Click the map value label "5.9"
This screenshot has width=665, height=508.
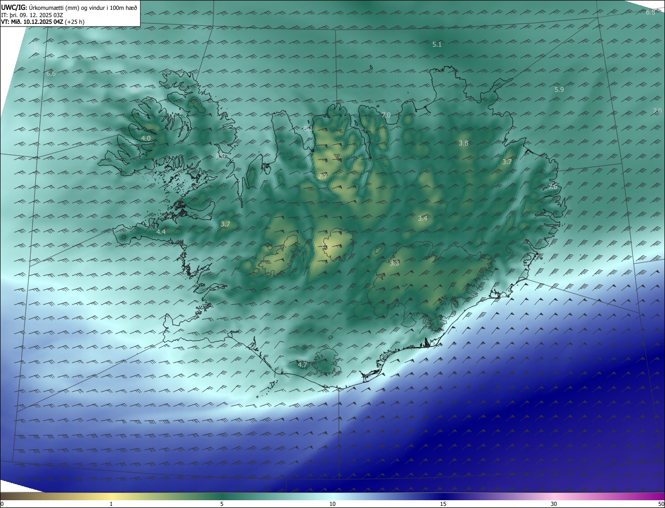coord(559,90)
